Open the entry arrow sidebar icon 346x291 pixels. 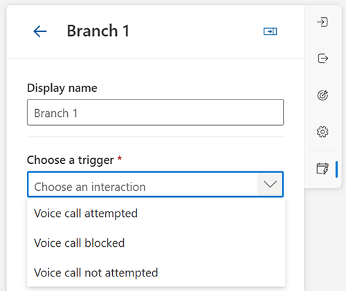(322, 22)
